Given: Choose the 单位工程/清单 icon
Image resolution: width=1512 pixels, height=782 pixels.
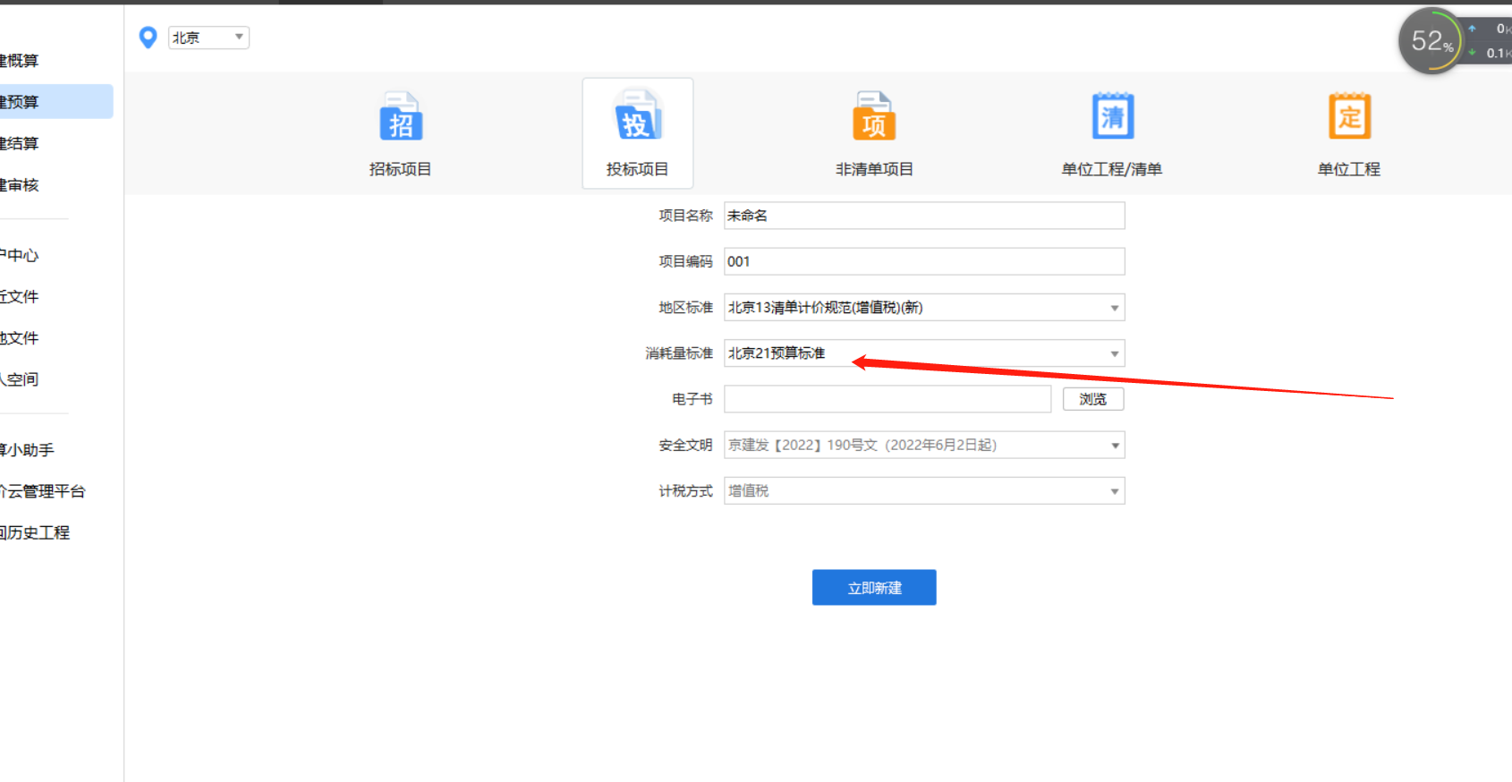Looking at the screenshot, I should [x=1112, y=115].
